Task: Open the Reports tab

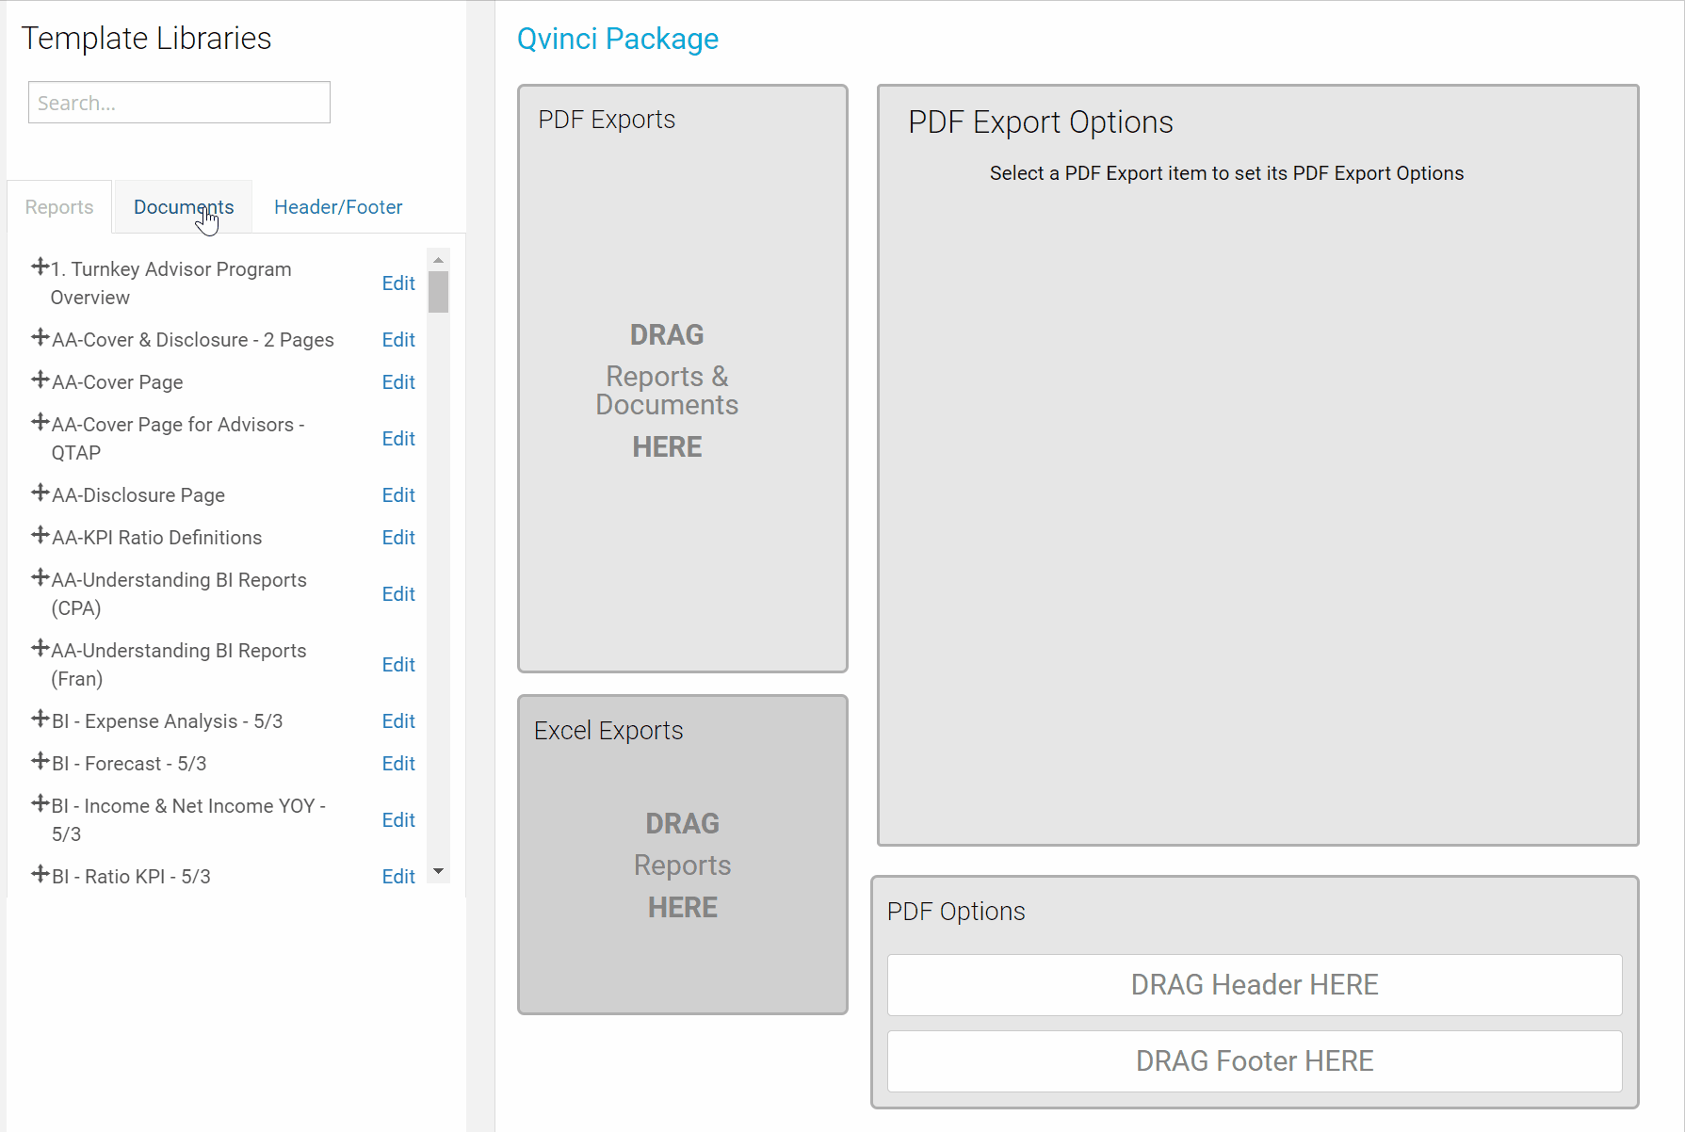Action: coord(59,207)
